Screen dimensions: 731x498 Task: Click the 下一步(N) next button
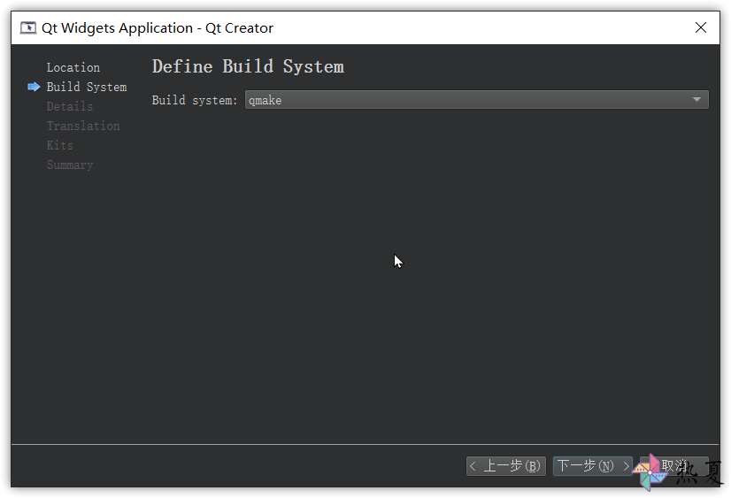click(593, 466)
